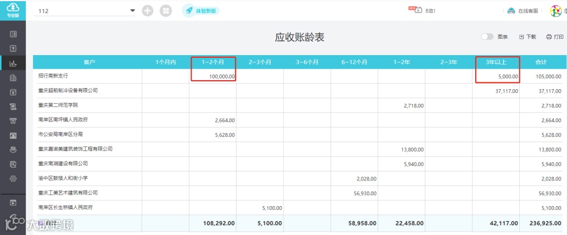Click the bold 236,925.00 grand total
The width and height of the screenshot is (567, 235).
[x=545, y=223]
